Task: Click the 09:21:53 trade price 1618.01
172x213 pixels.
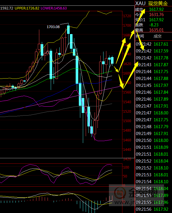Action: tap(161, 175)
